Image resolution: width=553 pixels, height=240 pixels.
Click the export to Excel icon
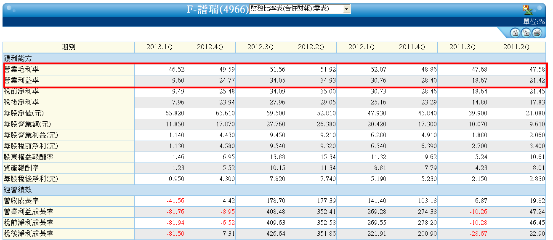(x=527, y=9)
